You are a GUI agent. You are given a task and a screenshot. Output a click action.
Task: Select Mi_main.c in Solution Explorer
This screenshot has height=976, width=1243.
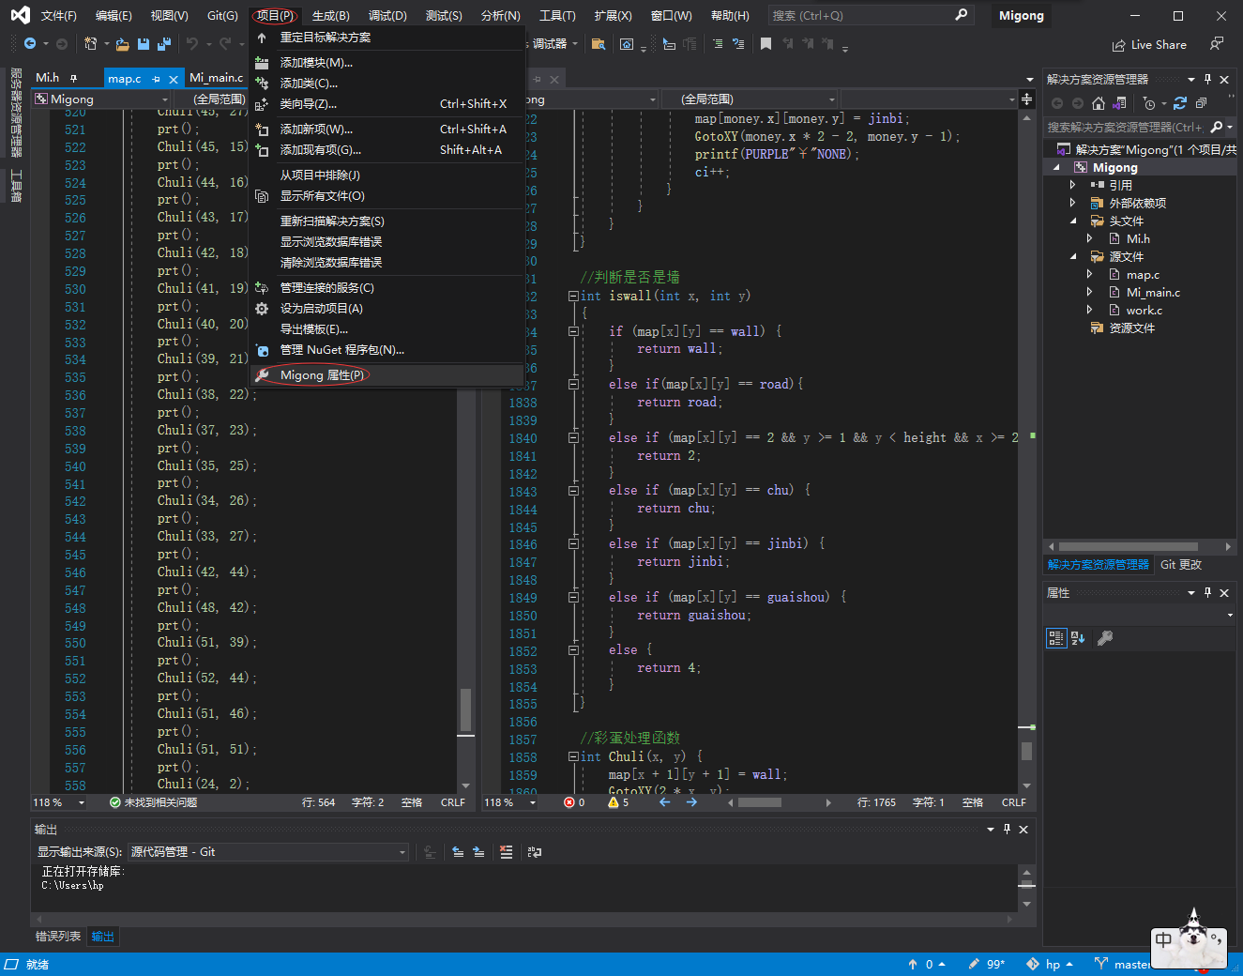click(1153, 293)
